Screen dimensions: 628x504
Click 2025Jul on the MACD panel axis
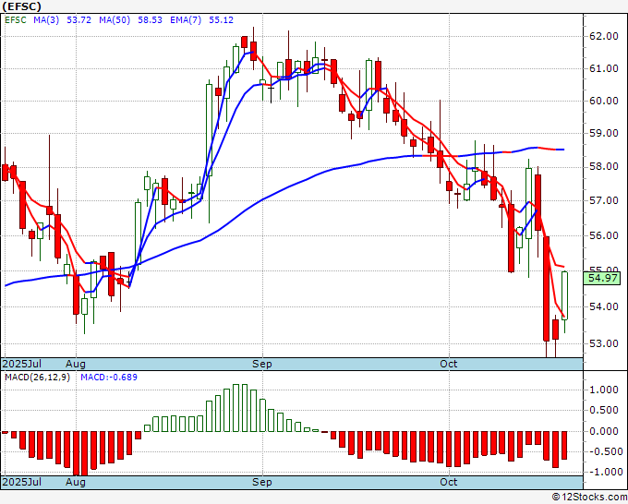tap(21, 482)
